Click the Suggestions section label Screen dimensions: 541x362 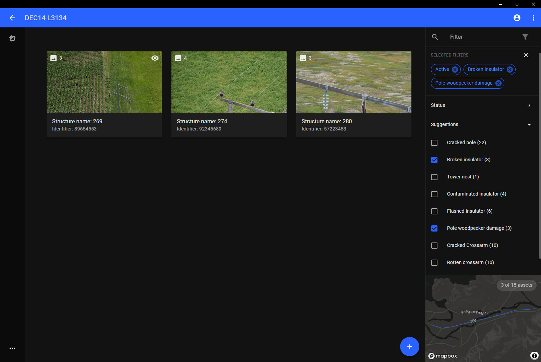click(444, 124)
